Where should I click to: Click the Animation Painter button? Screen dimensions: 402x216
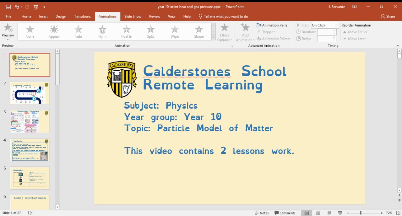click(274, 39)
